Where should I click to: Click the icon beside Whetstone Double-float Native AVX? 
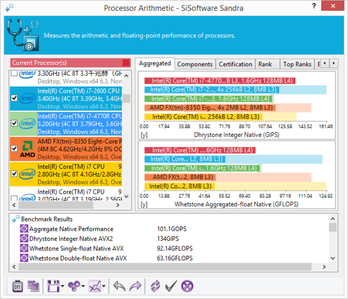click(24, 258)
